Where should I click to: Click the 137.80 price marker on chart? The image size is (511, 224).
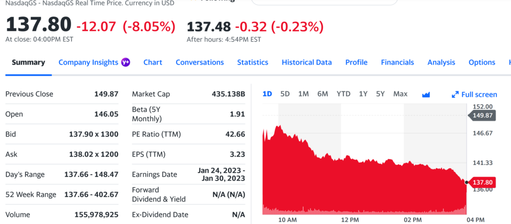(x=482, y=183)
